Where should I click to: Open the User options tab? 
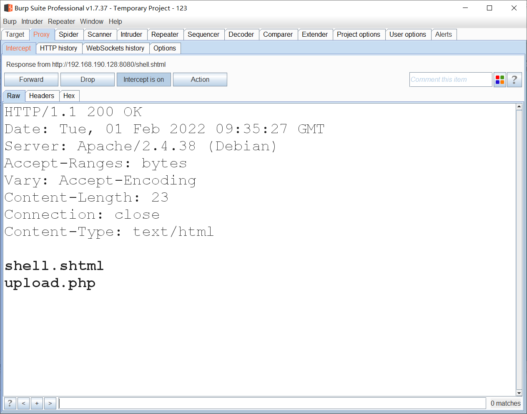pos(408,35)
